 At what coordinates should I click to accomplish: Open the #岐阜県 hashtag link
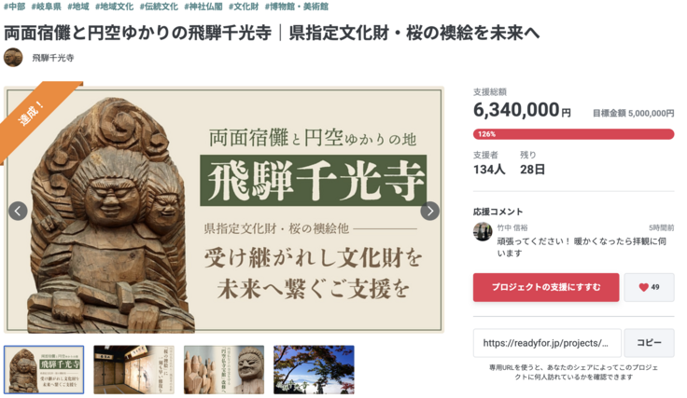[x=46, y=7]
